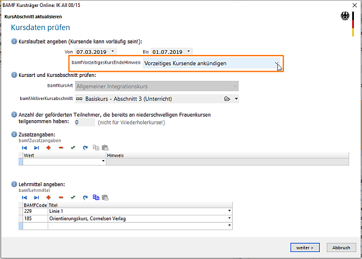Click row selector of empty Zusatzangaben row
362x259 pixels.
[x=21, y=162]
